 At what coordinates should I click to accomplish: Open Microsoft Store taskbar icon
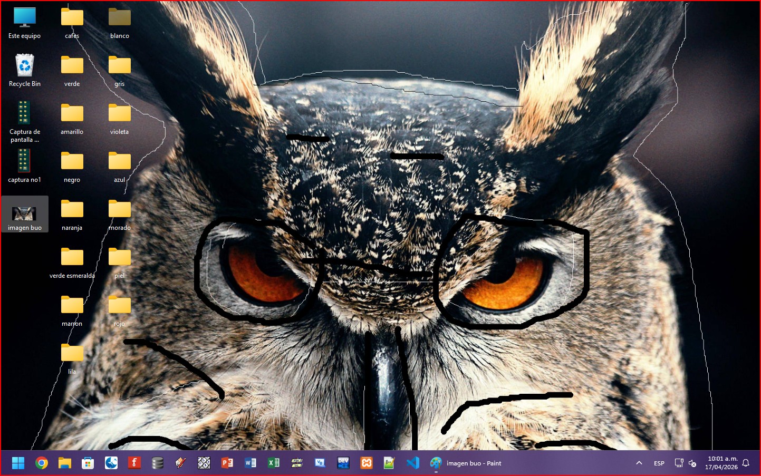(88, 463)
